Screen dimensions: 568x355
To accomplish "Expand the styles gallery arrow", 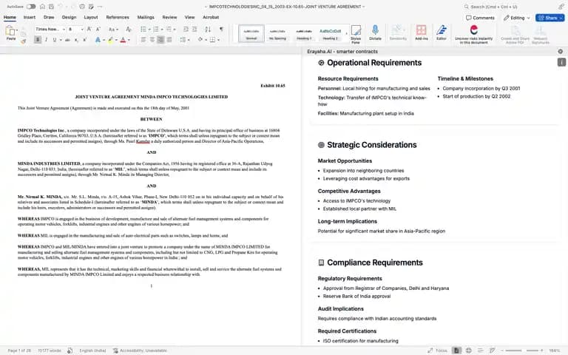I will 347,34.
